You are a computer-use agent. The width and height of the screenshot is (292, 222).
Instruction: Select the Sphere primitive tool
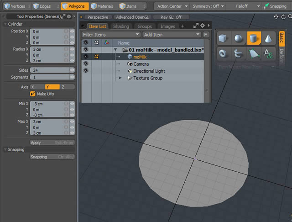point(238,38)
